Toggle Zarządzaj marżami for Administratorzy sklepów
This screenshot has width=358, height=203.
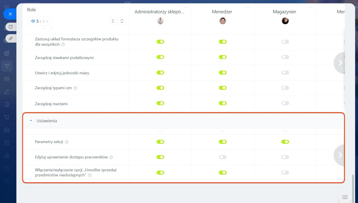coord(160,103)
